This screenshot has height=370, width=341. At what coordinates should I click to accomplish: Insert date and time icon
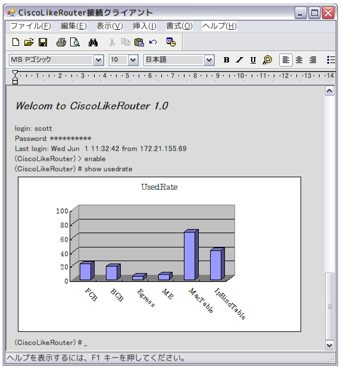click(171, 42)
